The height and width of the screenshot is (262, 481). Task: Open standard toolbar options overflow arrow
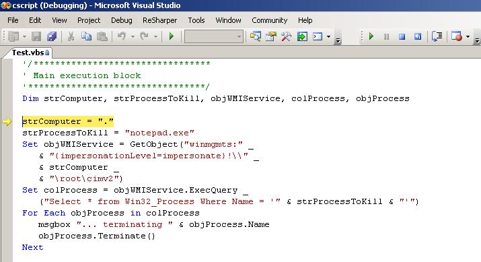(338, 37)
